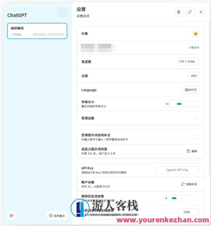Click the 总共 $5，已使用 $0.89 balance text
The width and height of the screenshot is (211, 226).
96,187
